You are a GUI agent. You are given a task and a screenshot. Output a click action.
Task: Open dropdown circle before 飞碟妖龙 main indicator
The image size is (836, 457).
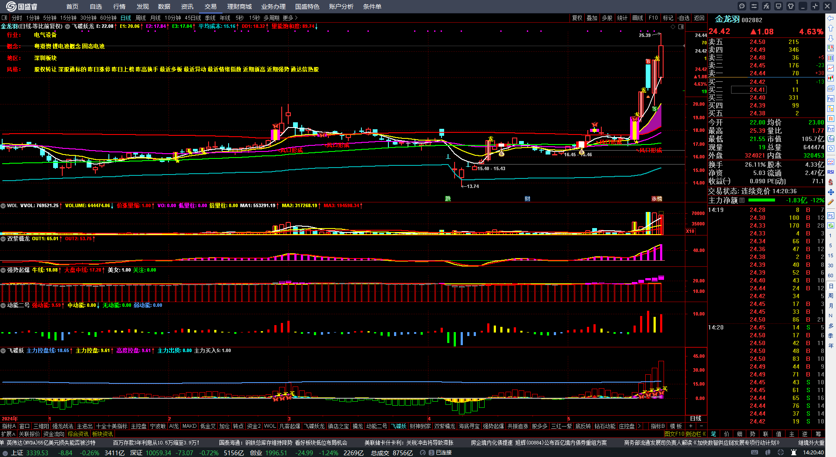(67, 27)
